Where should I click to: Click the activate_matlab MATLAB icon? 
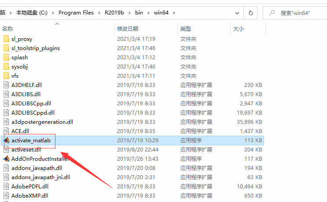point(6,140)
